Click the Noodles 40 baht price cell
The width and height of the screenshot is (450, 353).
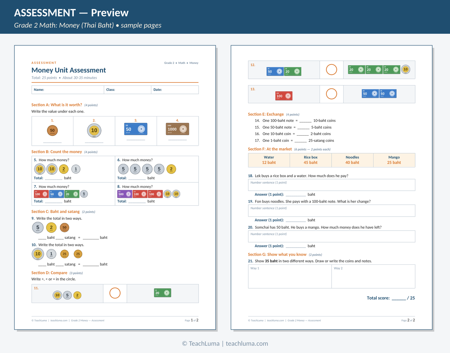[x=352, y=160]
